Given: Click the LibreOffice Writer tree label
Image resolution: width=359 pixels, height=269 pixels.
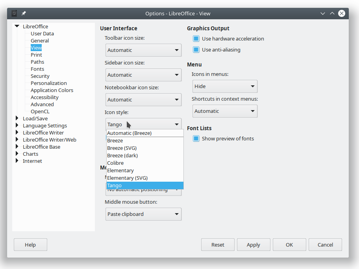Looking at the screenshot, I should click(x=43, y=133).
